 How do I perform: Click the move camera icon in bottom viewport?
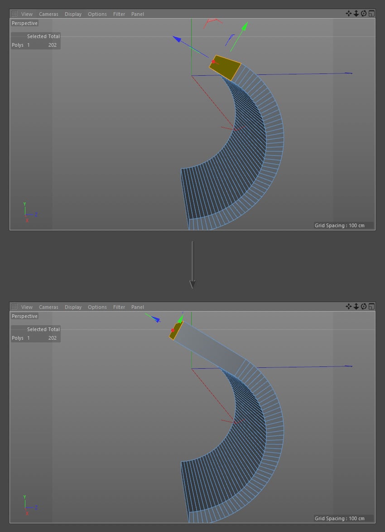coord(348,307)
